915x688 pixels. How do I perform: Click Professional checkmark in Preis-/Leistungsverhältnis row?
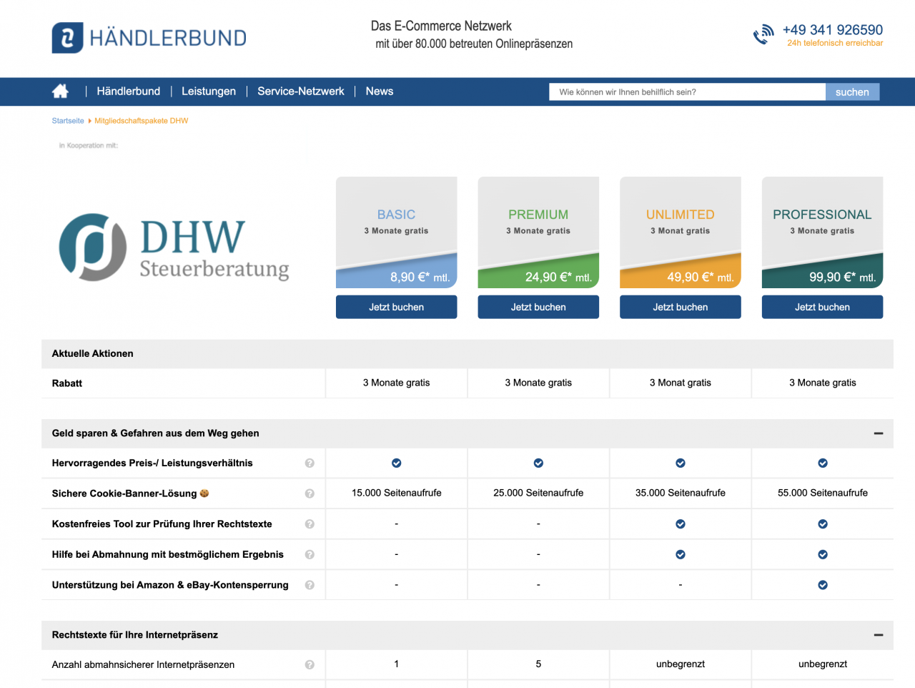click(823, 463)
